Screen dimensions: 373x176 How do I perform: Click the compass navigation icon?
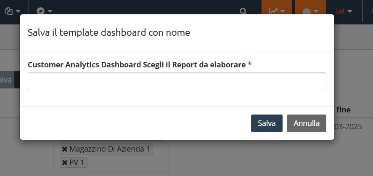click(x=40, y=11)
